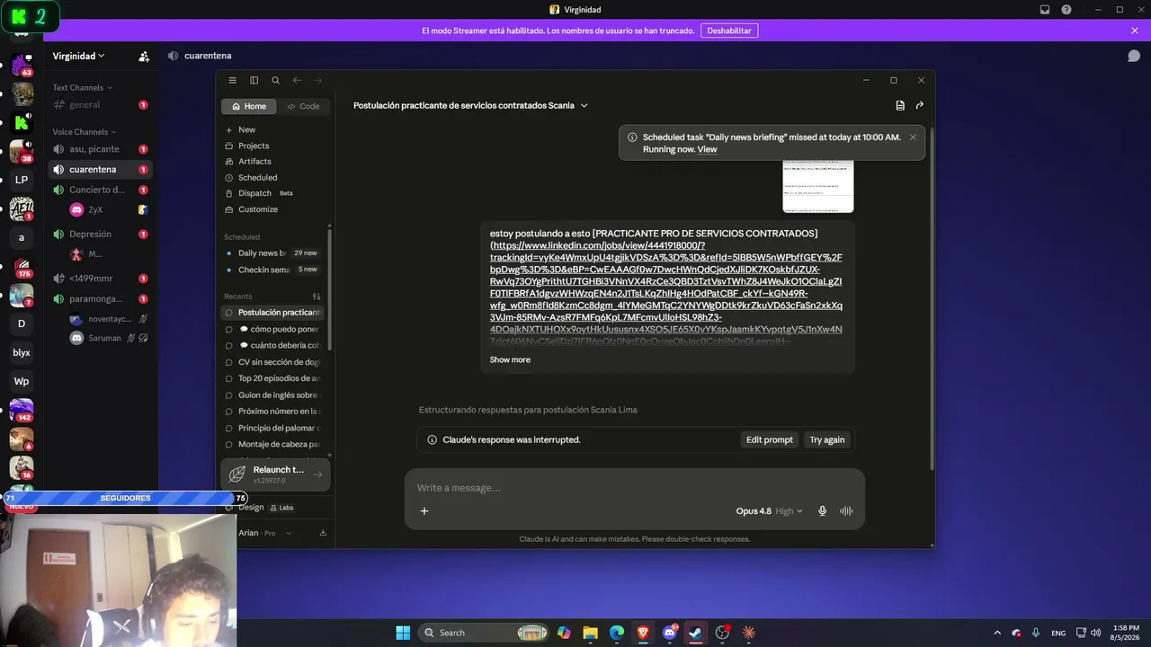The image size is (1151, 647).
Task: Open search in Claude window
Action: pos(275,80)
